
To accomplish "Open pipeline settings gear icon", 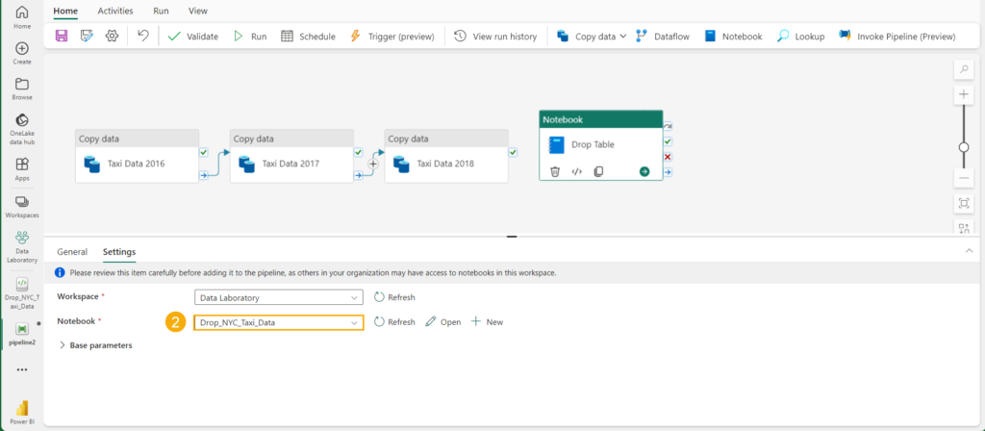I will 112,36.
